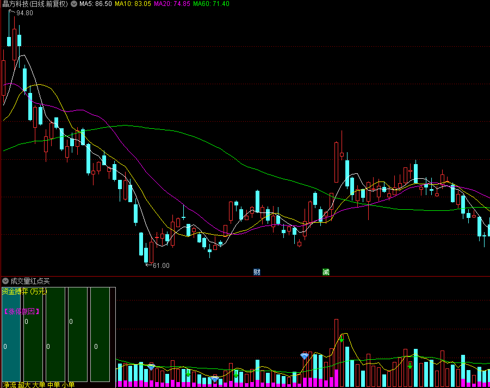Click the leftmost blue diamond signal

coord(151,367)
